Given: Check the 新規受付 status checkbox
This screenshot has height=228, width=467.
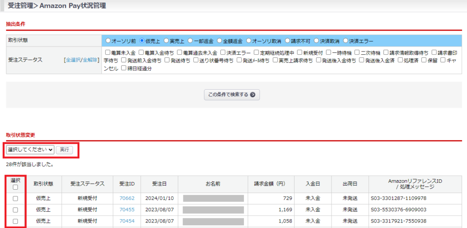Looking at the screenshot, I should (300, 53).
